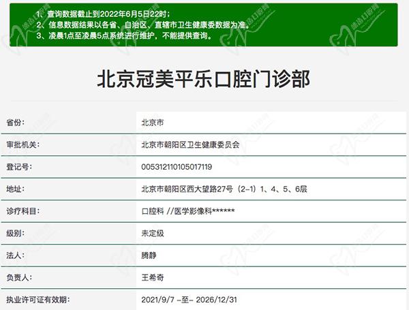Click the '级别:' label
Viewport: 409px width, 310px height.
15,233
